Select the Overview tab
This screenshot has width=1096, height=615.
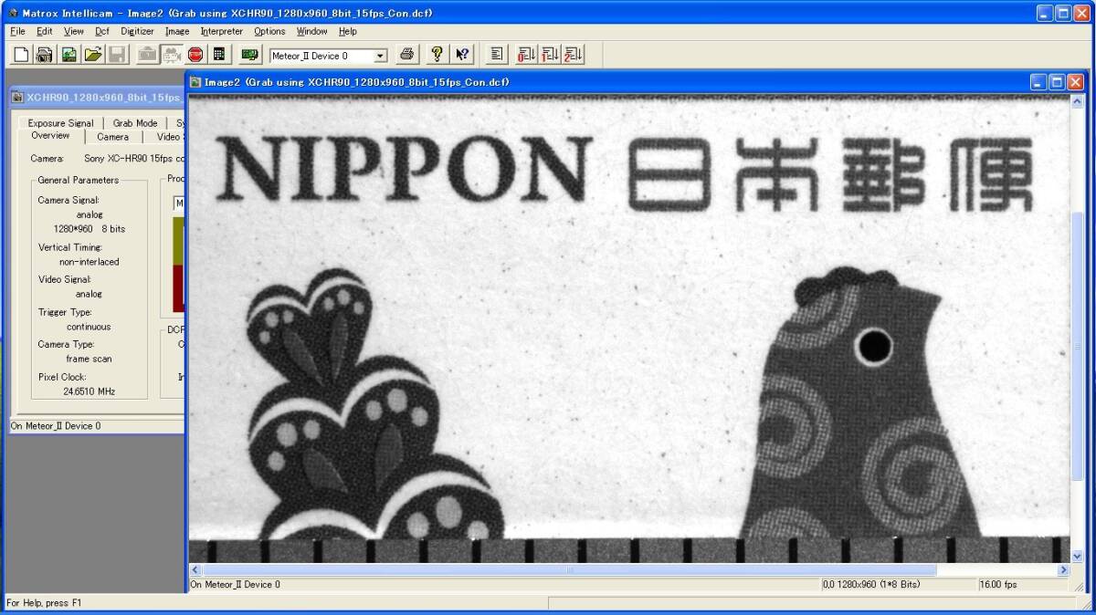pos(50,136)
